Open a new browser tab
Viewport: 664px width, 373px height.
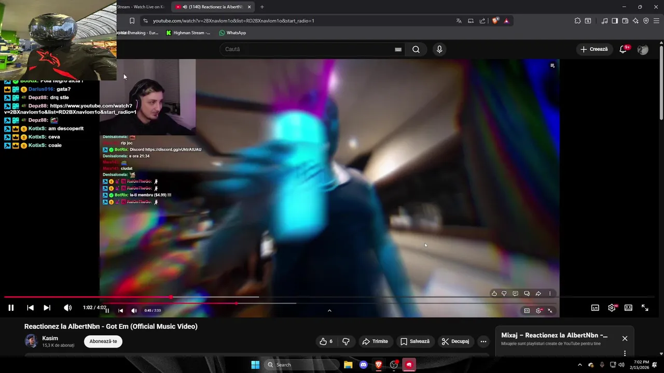(262, 7)
